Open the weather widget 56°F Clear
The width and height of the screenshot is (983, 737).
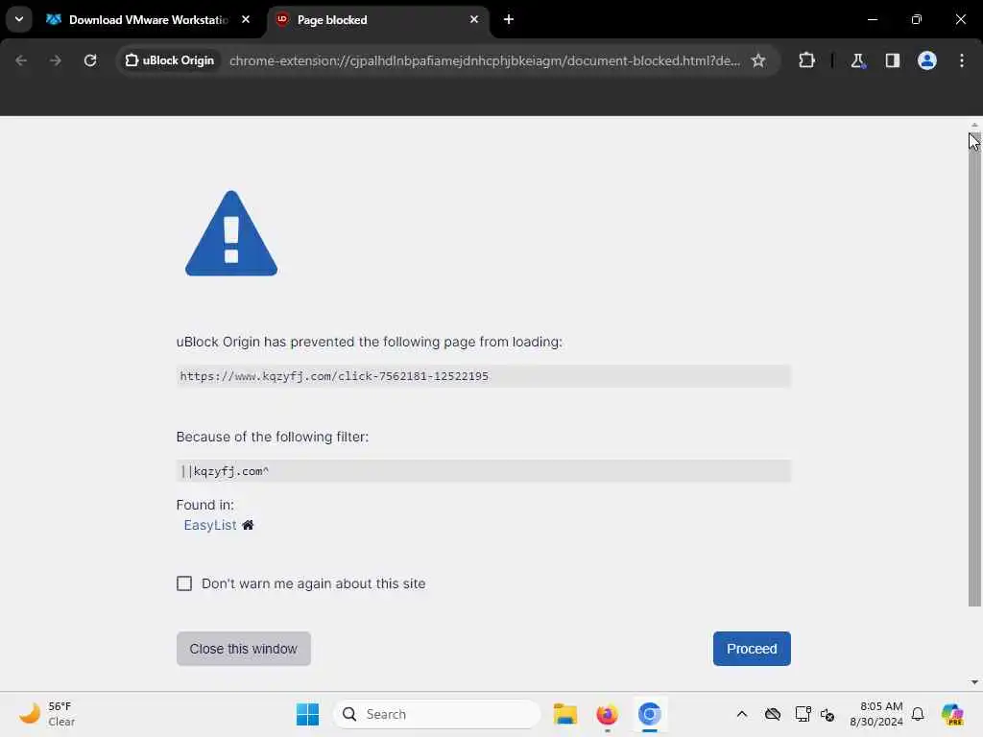(47, 714)
